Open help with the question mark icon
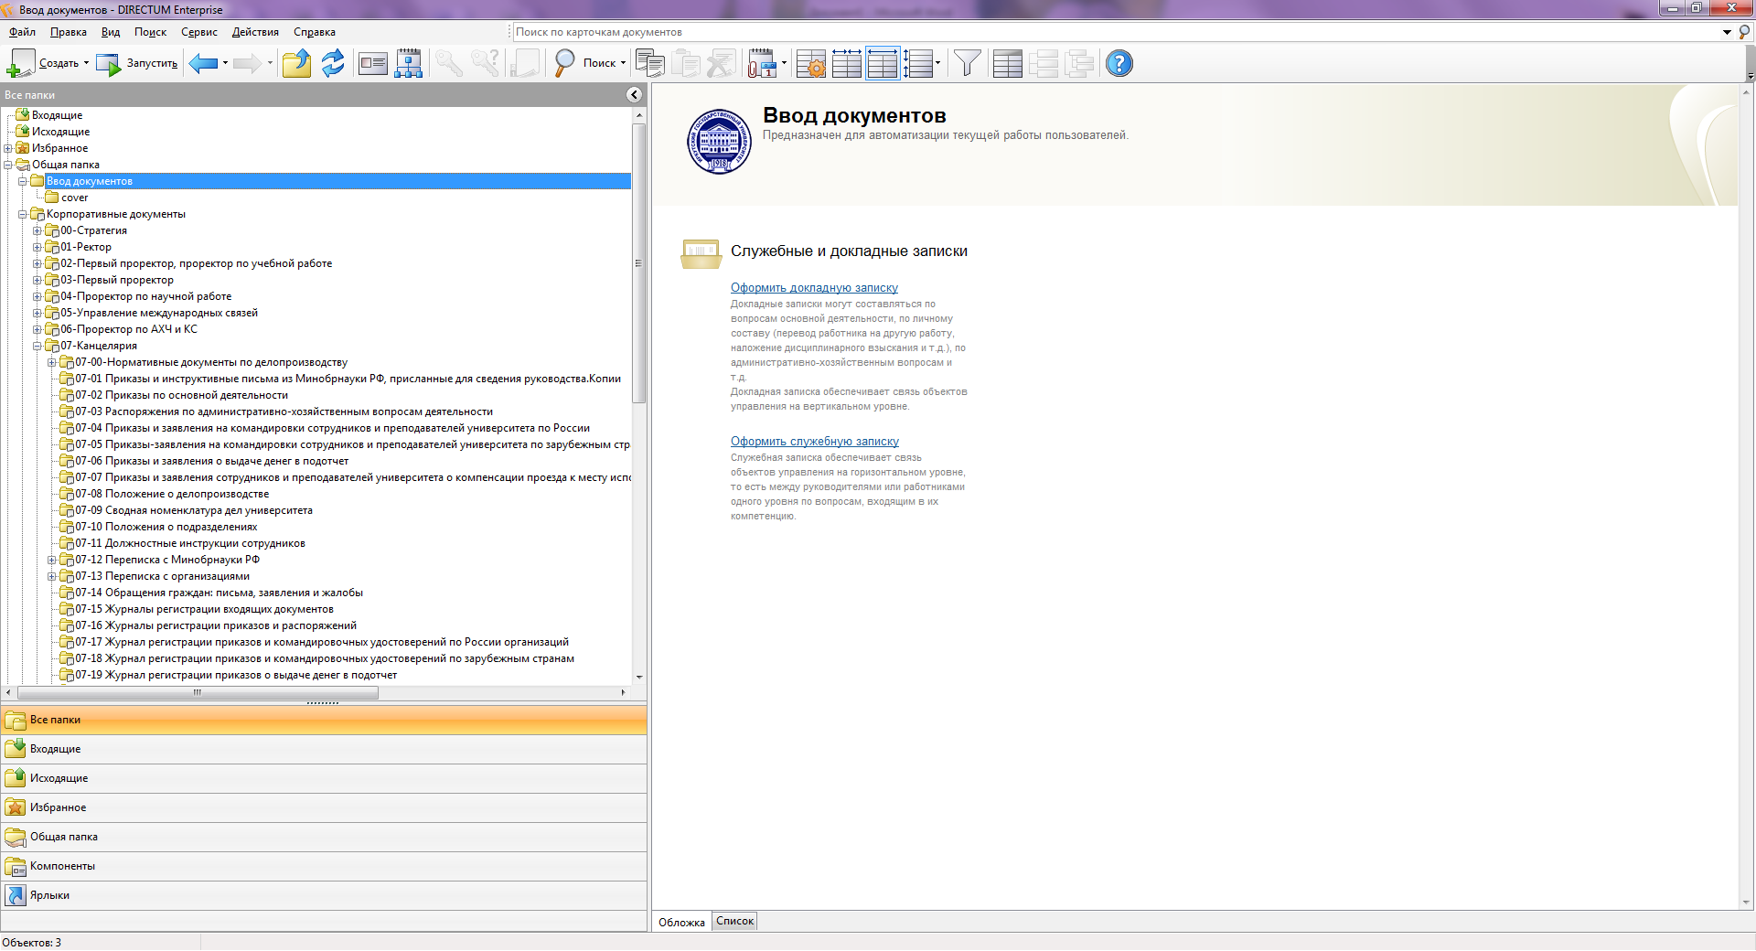This screenshot has width=1756, height=951. (x=1119, y=63)
